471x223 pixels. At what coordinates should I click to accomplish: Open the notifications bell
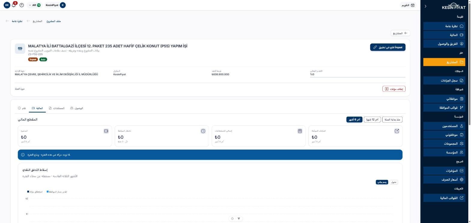pyautogui.click(x=14, y=5)
